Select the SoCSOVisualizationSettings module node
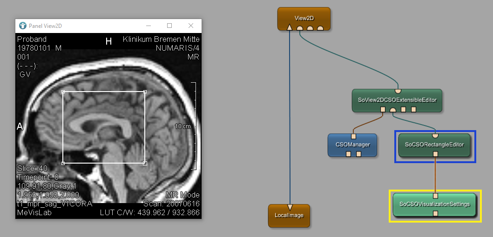493x237 pixels. (x=434, y=204)
